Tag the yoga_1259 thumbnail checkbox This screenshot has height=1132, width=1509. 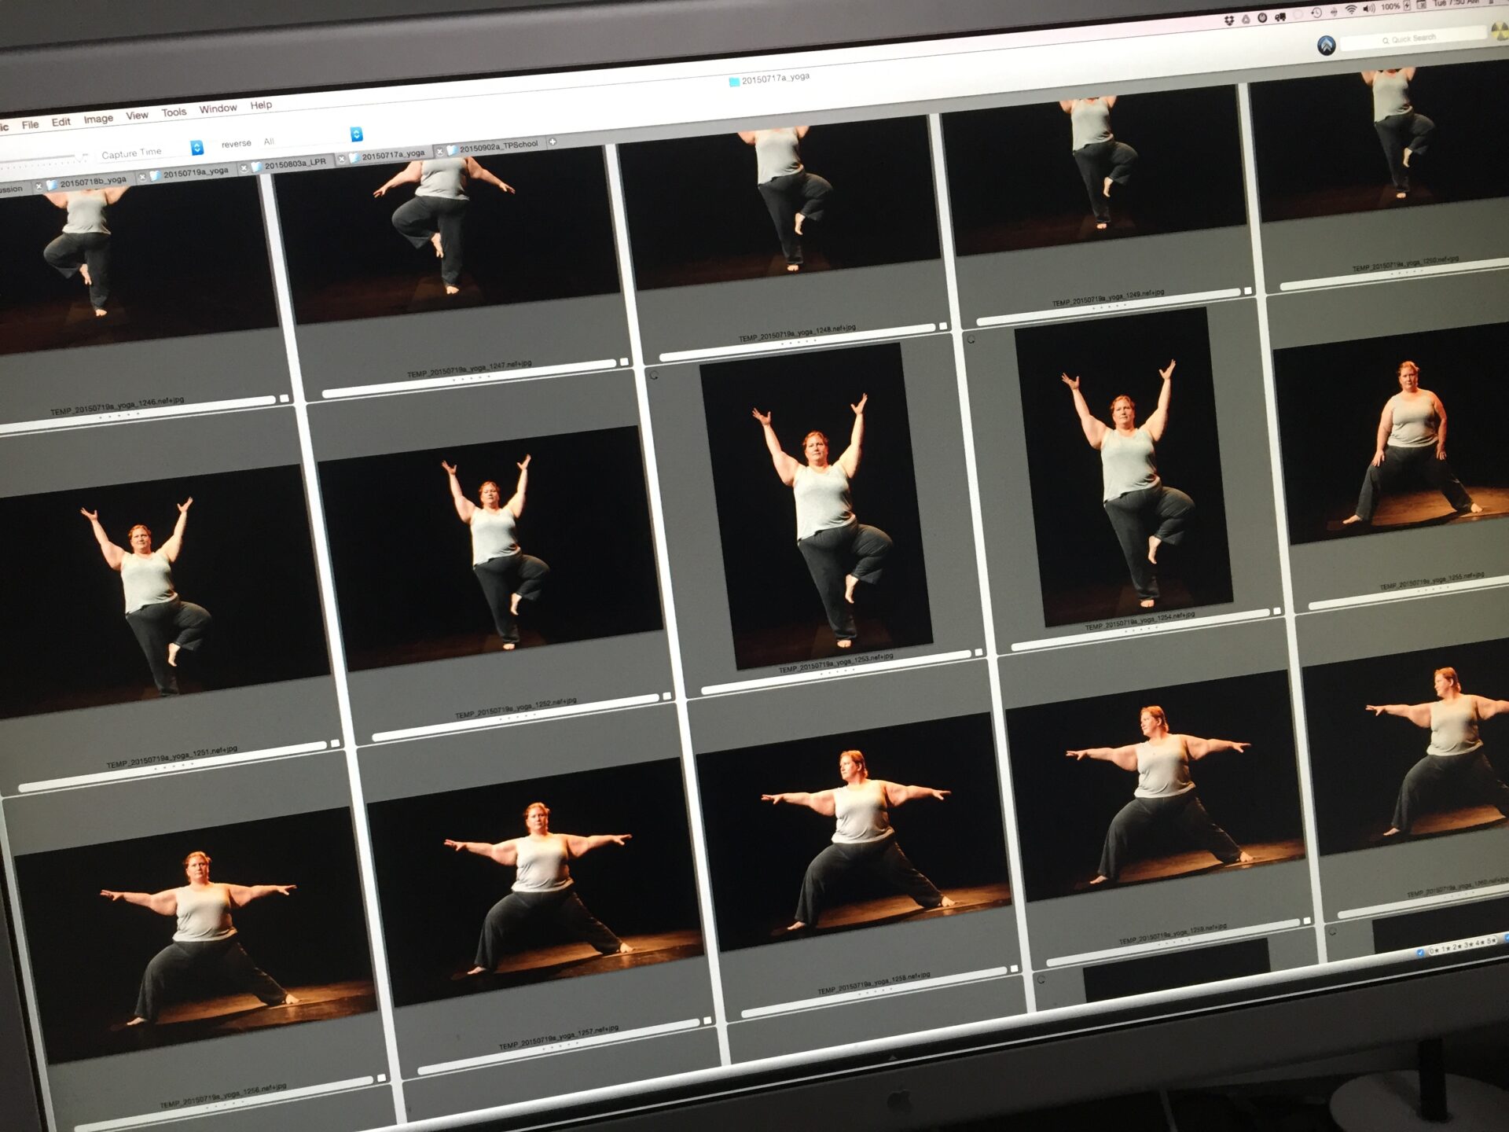tap(1307, 921)
